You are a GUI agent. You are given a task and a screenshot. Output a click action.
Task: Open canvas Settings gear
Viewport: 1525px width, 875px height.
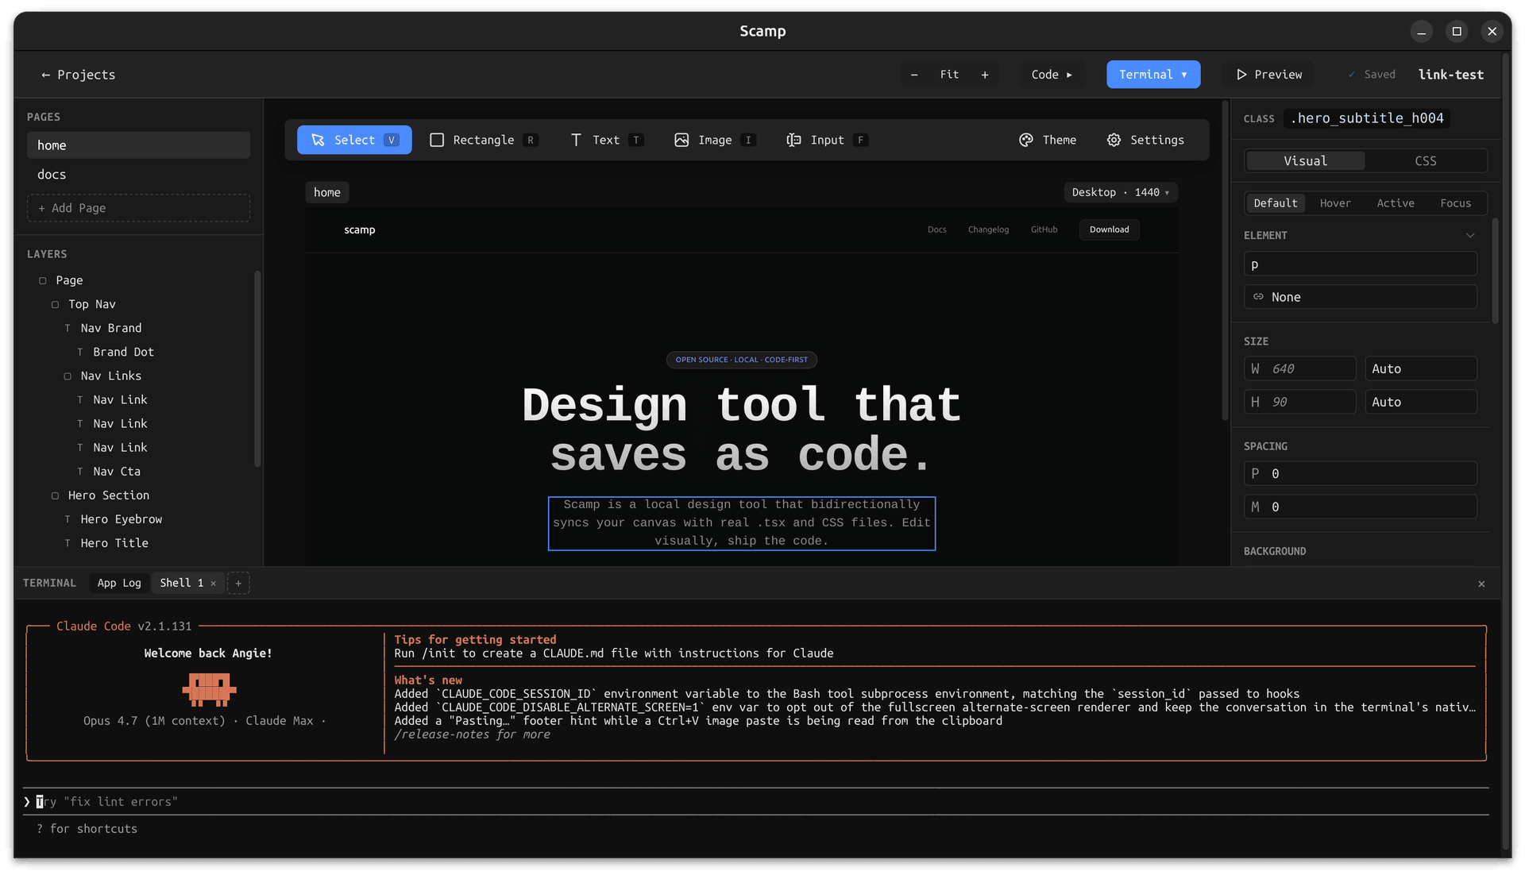coord(1114,140)
